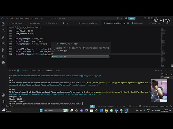Select the powershell terminal in the list
The image size is (173, 129).
(167, 74)
